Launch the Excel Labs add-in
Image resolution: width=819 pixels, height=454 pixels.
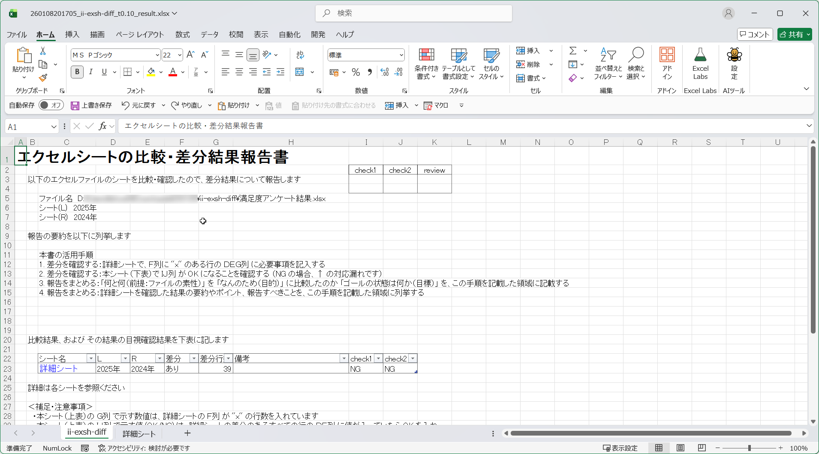pos(700,63)
